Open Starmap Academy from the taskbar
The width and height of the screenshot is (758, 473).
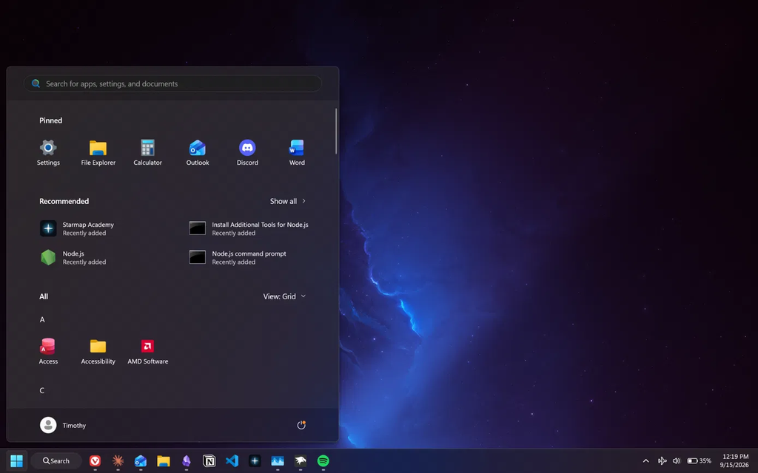[255, 461]
